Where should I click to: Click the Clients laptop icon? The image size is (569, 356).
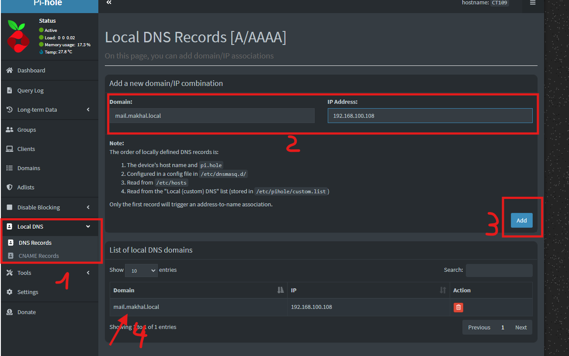click(10, 149)
